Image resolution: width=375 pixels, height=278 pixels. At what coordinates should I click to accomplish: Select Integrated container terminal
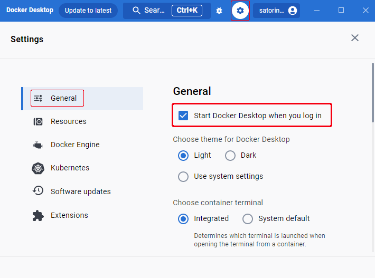coord(183,219)
